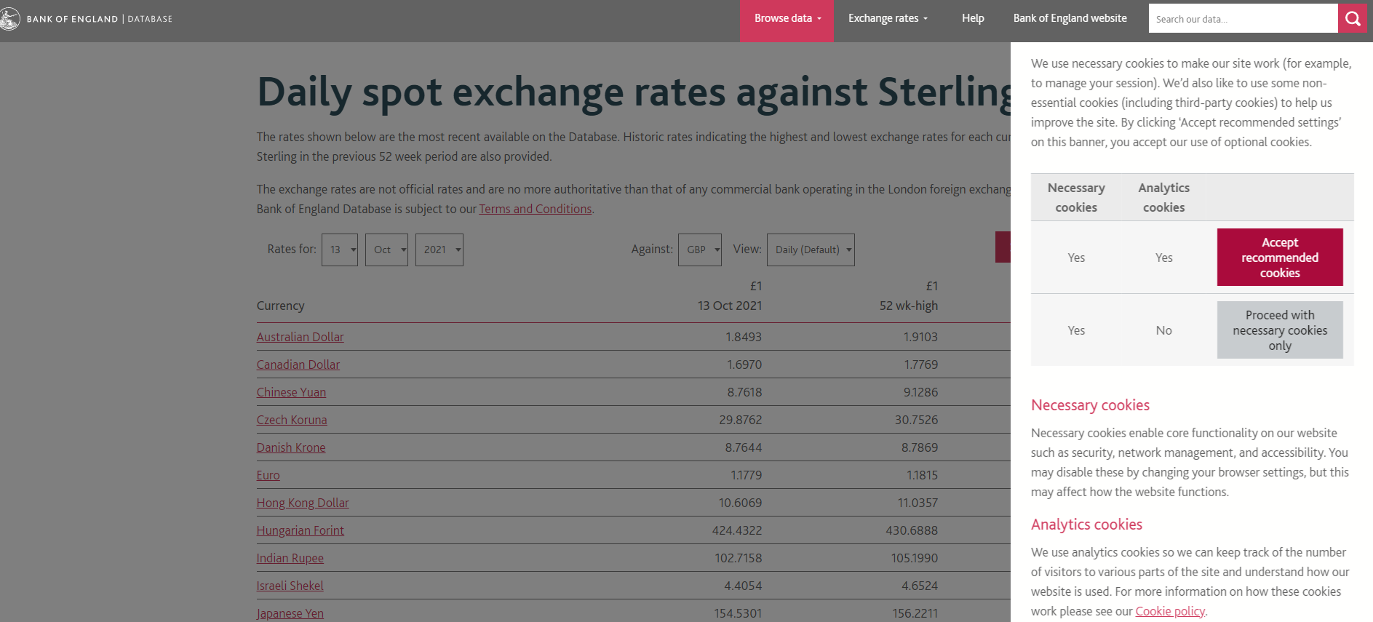
Task: Select the 52 wk-high value 430.6888
Action: tap(912, 530)
